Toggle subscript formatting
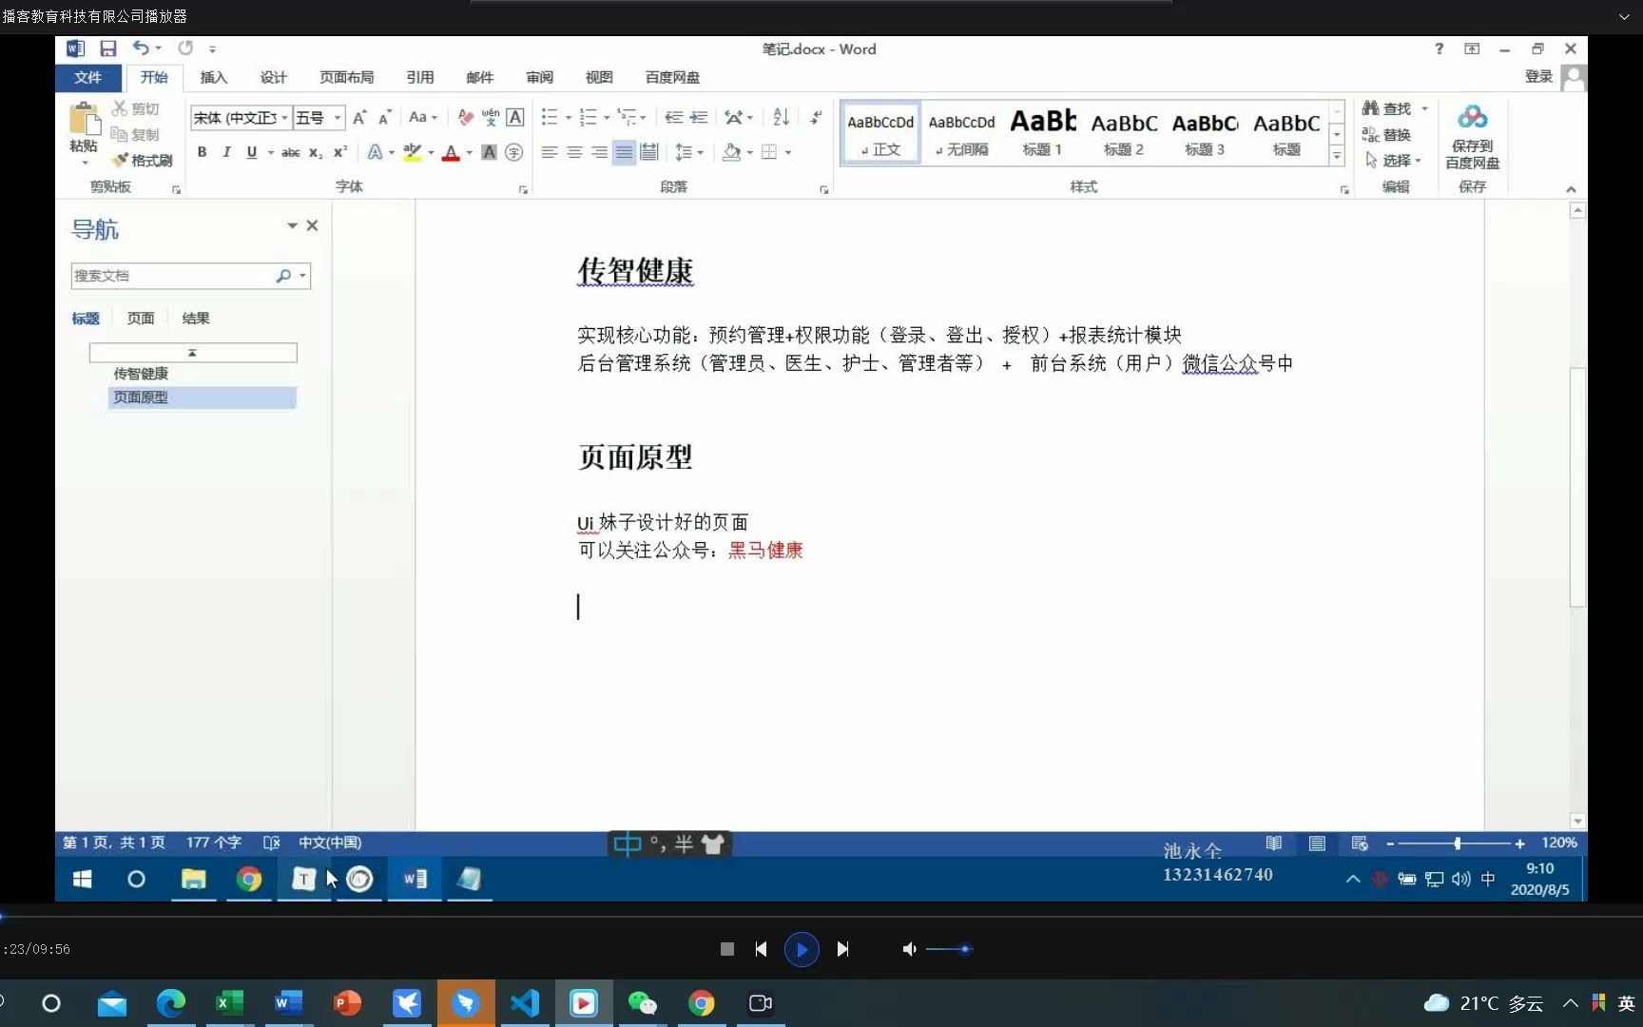The height and width of the screenshot is (1027, 1643). point(316,152)
